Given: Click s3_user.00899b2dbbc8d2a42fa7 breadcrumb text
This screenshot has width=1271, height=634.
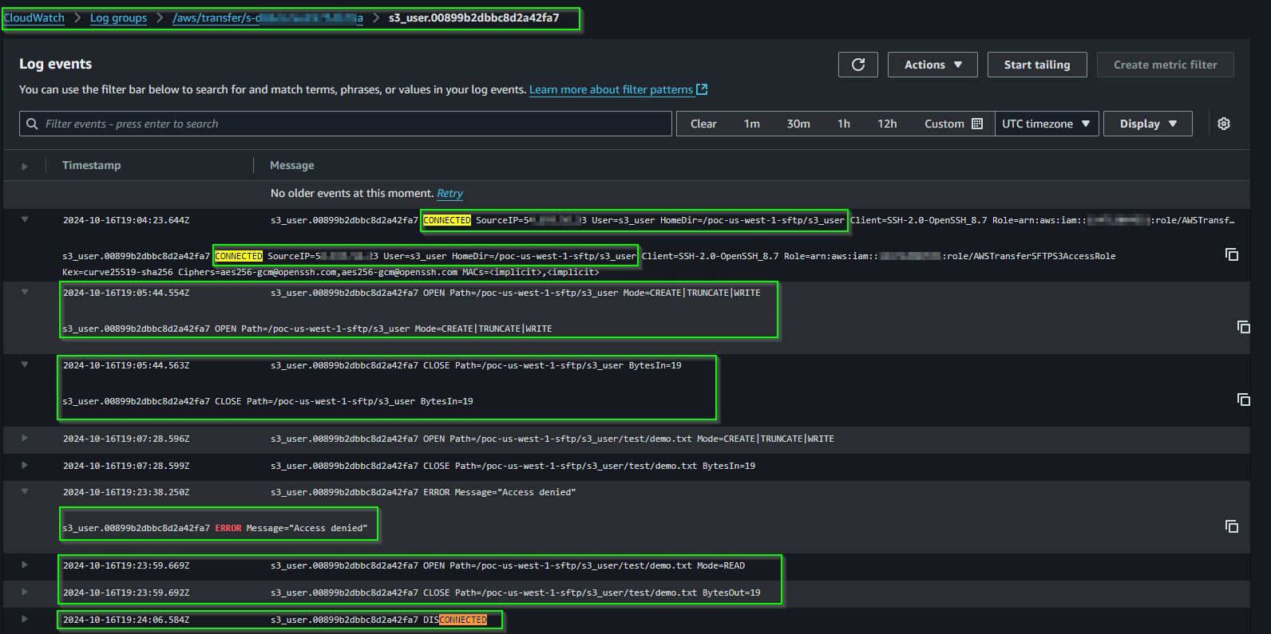Looking at the screenshot, I should click(x=473, y=18).
